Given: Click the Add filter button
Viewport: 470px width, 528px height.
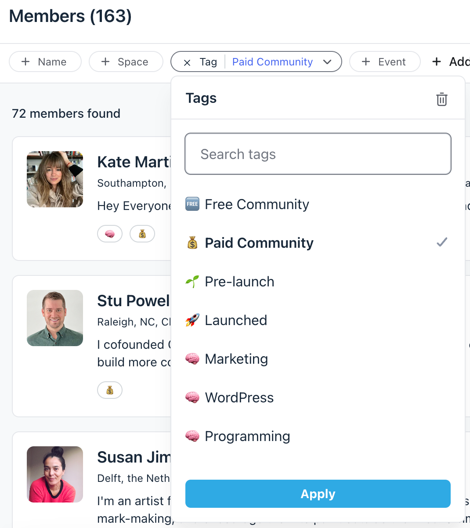Looking at the screenshot, I should tap(451, 61).
